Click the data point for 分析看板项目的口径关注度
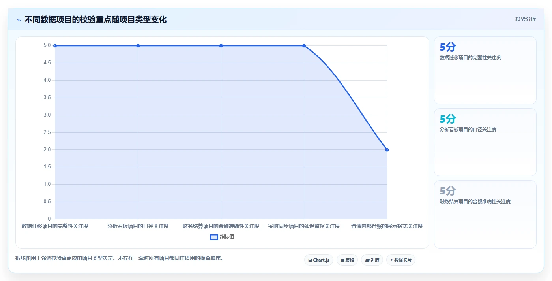Screen dimensions: 552x281 [x=138, y=46]
